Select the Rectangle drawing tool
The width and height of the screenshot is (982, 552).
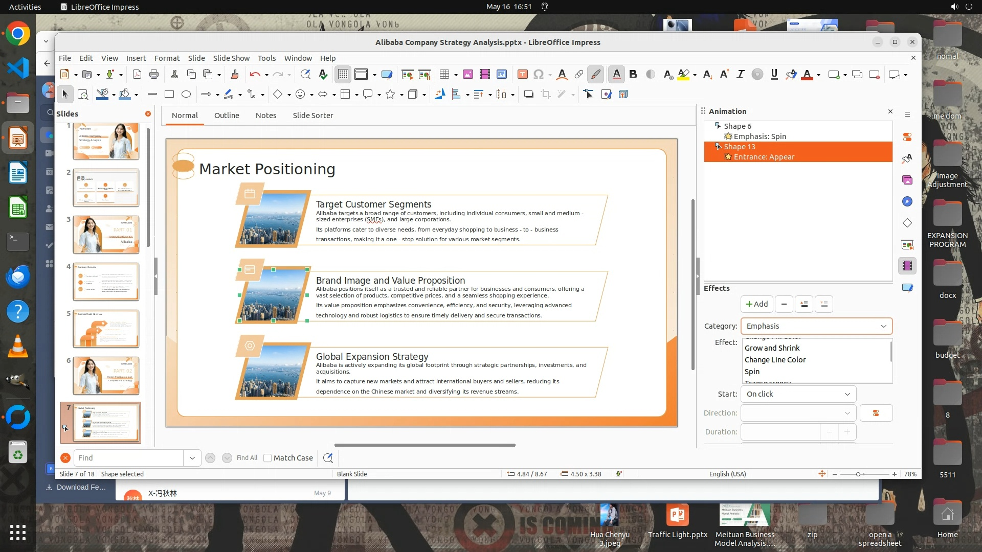click(x=169, y=94)
